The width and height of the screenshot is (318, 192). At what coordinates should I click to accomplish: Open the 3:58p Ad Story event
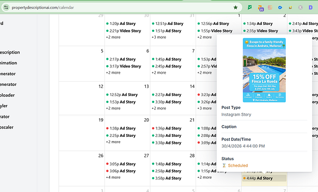pyautogui.click(x=166, y=178)
